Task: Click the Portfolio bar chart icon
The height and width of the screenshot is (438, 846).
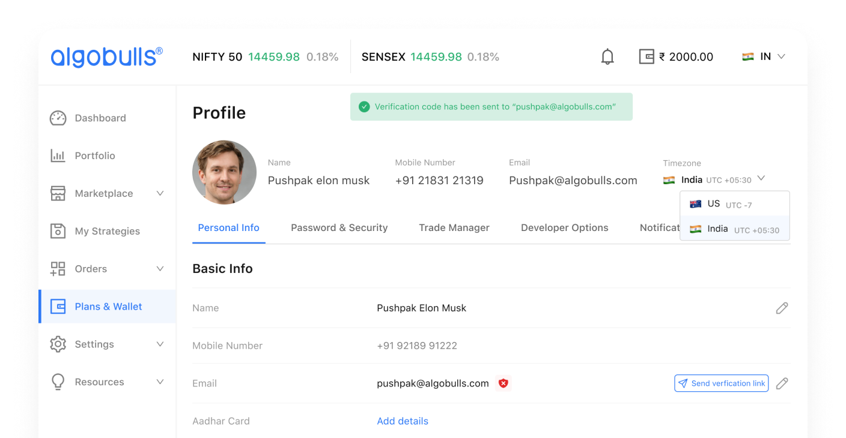Action: coord(58,156)
